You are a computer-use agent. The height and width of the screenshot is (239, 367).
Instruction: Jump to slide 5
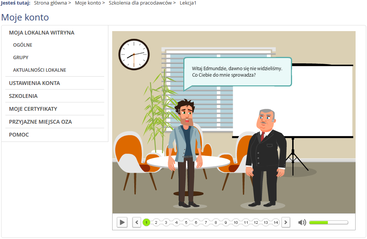[x=186, y=222]
